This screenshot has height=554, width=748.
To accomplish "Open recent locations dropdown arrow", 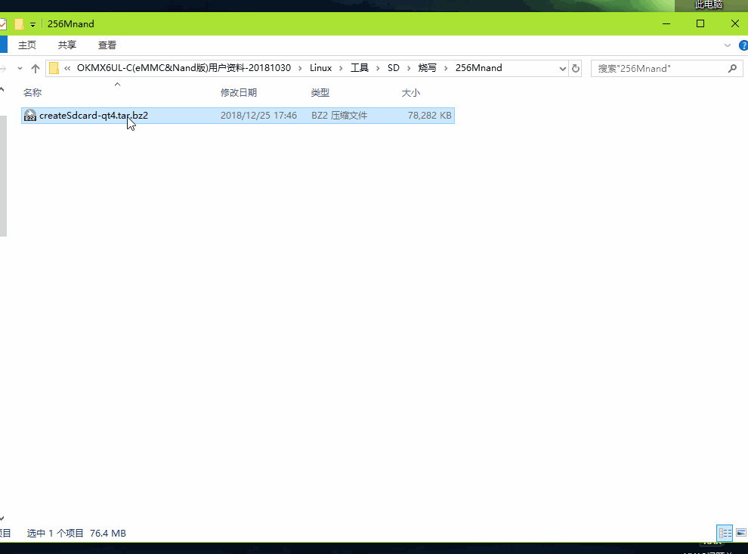I will [20, 68].
